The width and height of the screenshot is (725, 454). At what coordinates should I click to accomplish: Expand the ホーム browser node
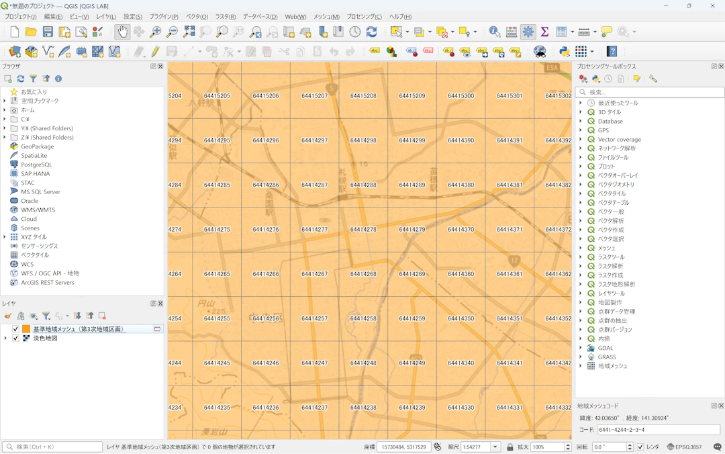[x=5, y=110]
